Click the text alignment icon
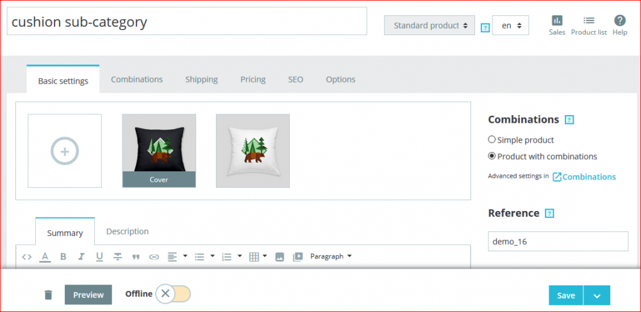The width and height of the screenshot is (641, 312). click(172, 257)
